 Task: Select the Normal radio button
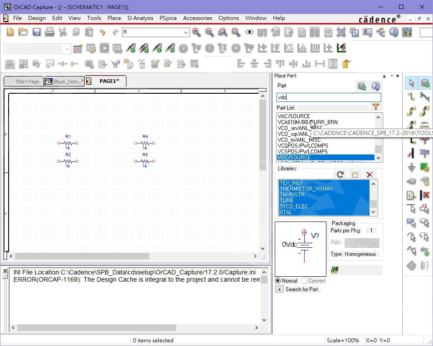(278, 281)
